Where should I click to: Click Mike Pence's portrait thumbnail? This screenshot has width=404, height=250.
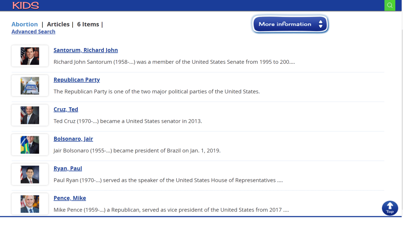[30, 204]
